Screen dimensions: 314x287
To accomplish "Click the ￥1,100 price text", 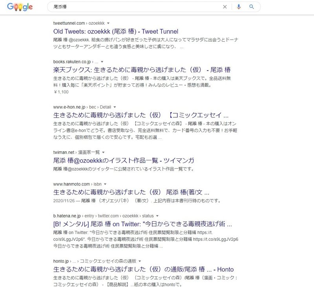I will (x=61, y=92).
